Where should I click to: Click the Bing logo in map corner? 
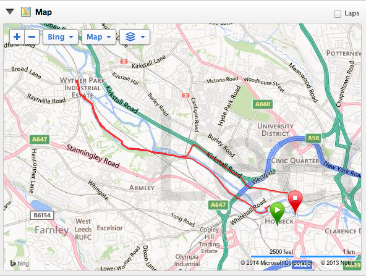coord(20,264)
